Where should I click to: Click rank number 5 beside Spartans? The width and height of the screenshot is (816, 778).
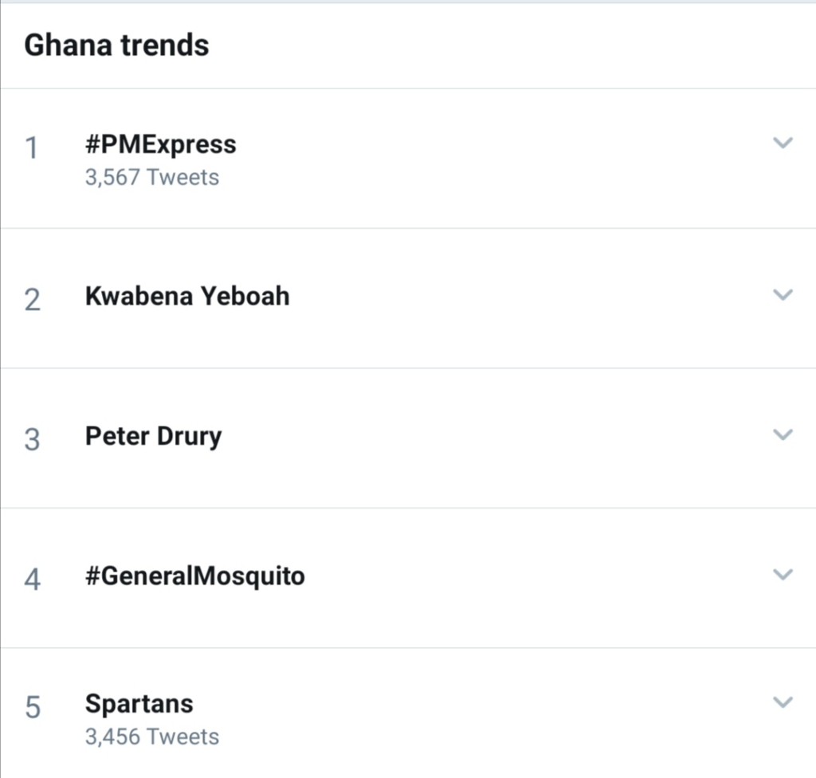[x=32, y=708]
